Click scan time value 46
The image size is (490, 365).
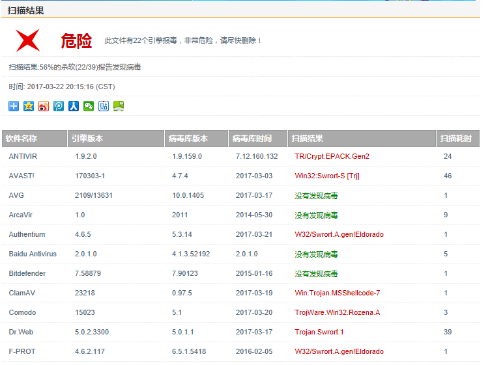(448, 176)
